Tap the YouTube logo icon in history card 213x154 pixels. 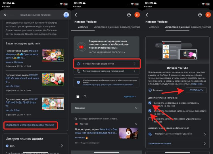click(x=81, y=47)
